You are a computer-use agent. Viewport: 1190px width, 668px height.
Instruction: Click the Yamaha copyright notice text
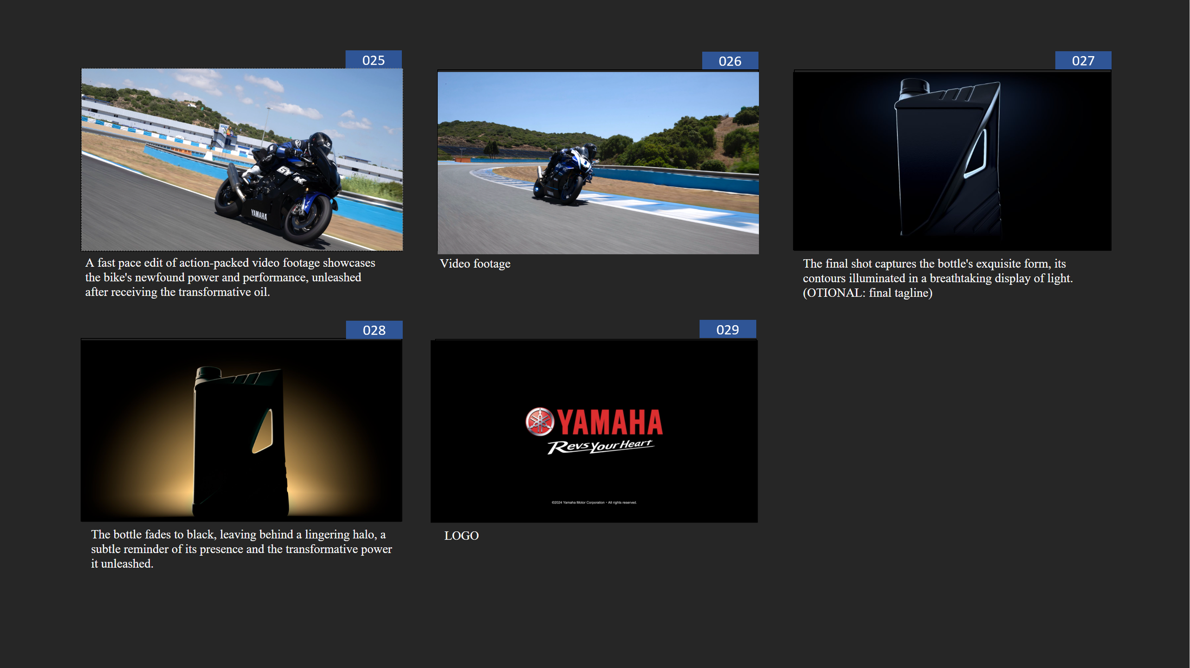[594, 502]
